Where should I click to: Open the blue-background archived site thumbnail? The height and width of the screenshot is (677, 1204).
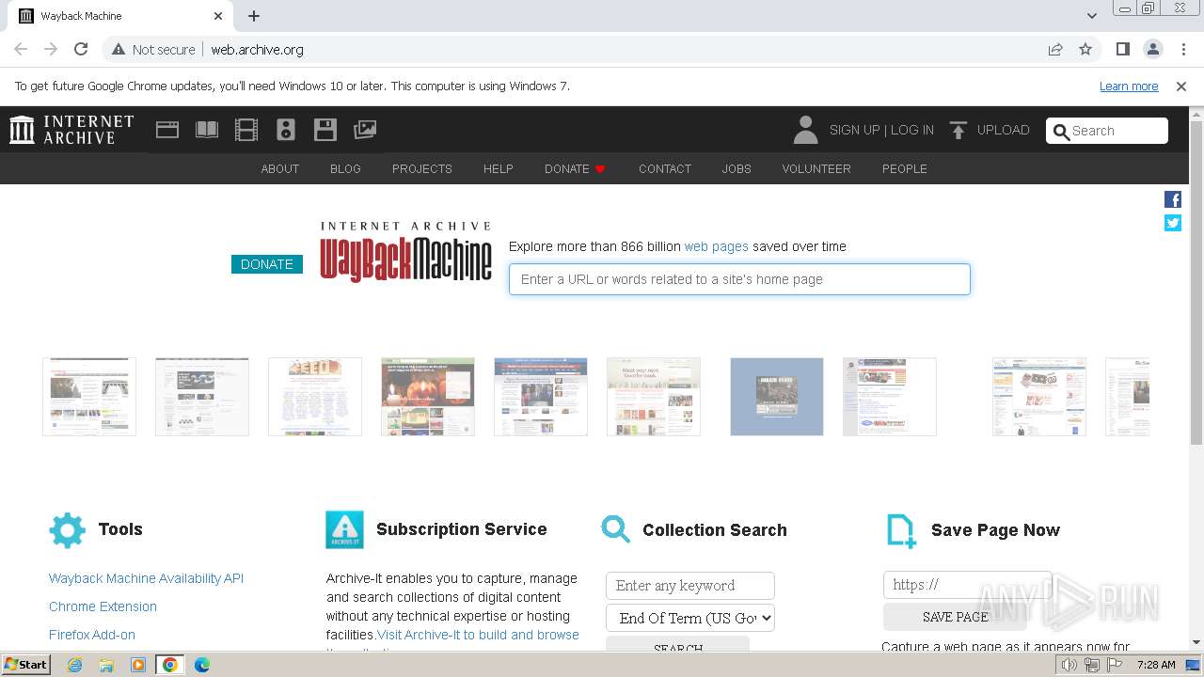point(777,397)
